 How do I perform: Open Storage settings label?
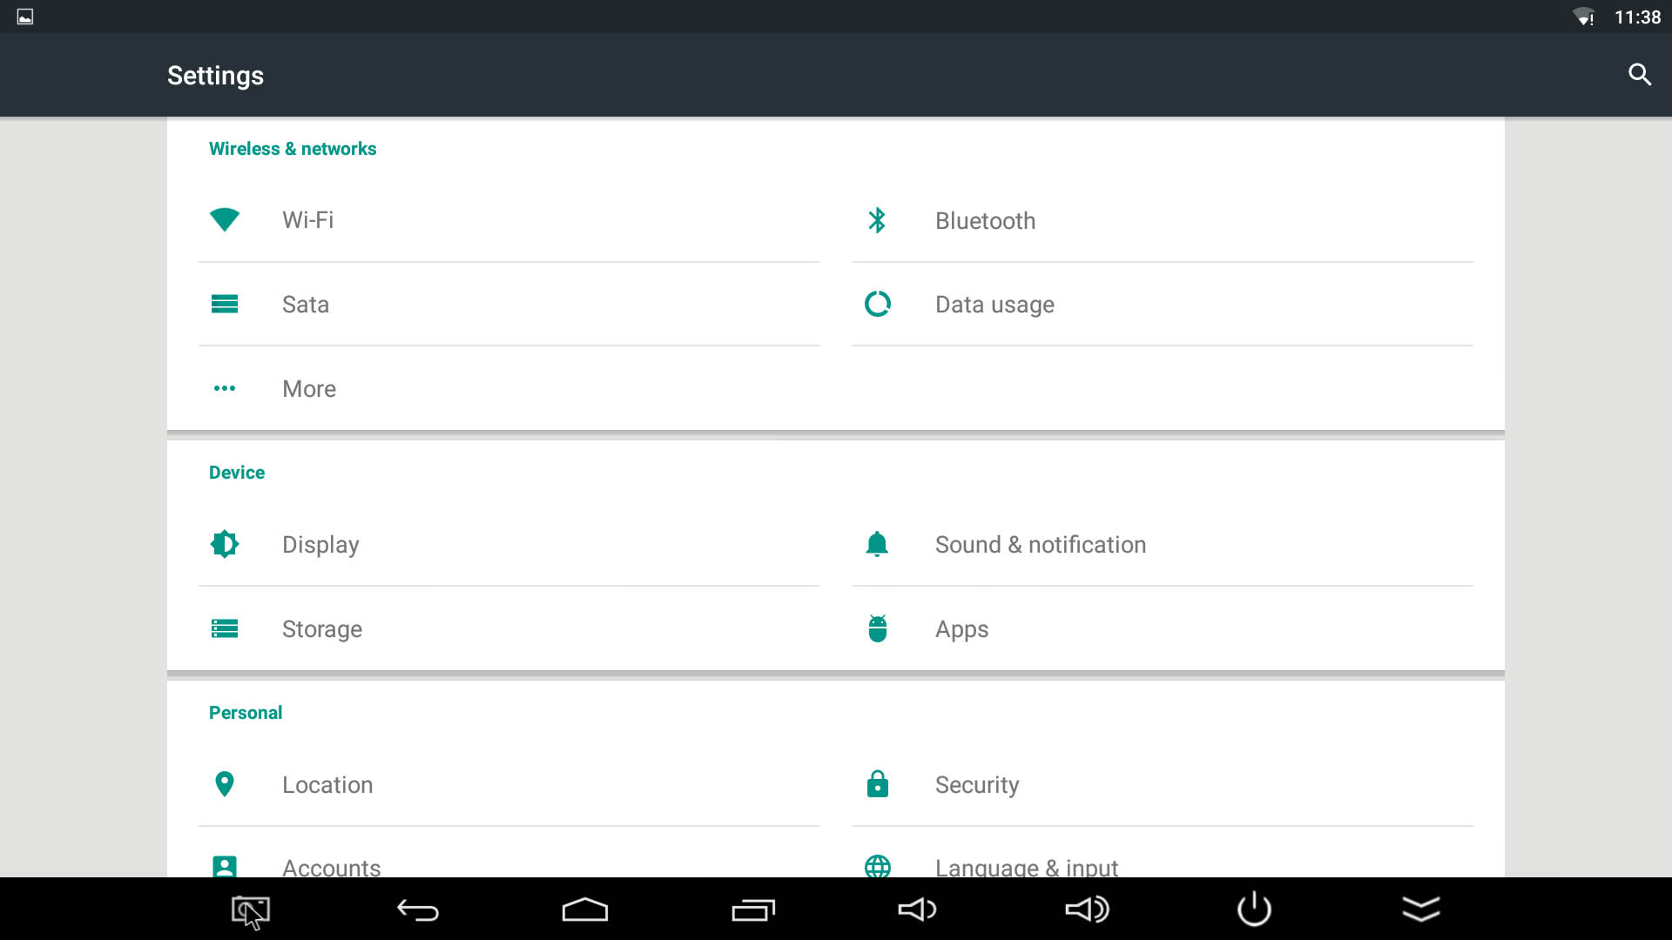[x=322, y=629]
